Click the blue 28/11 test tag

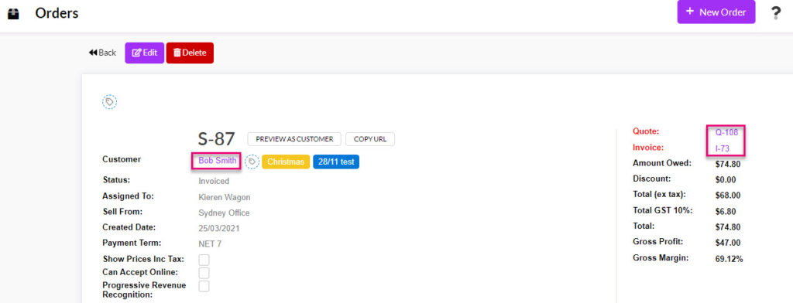(336, 162)
